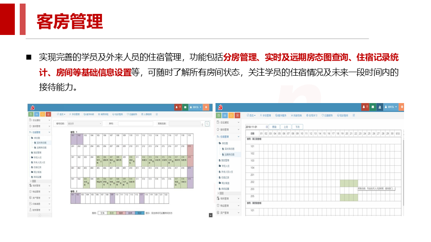Click the sidebar collapse arrow below 财务管理
The image size is (431, 242).
(x=39, y=215)
